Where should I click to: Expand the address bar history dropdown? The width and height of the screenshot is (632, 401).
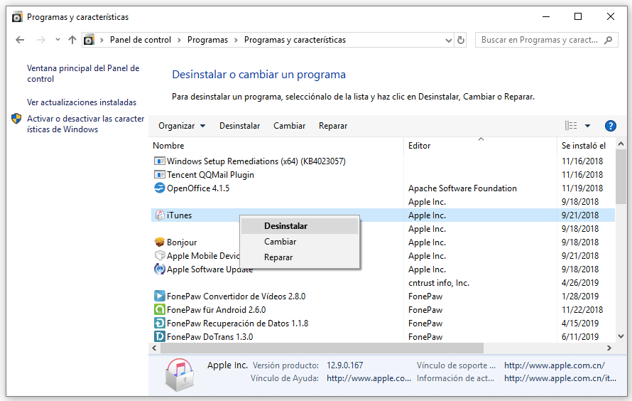point(449,41)
